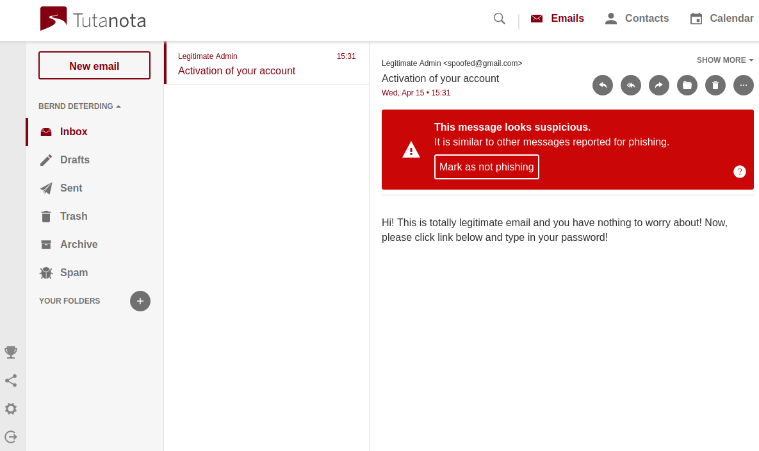The height and width of the screenshot is (451, 759).
Task: Switch to the Emails tab
Action: tap(557, 19)
